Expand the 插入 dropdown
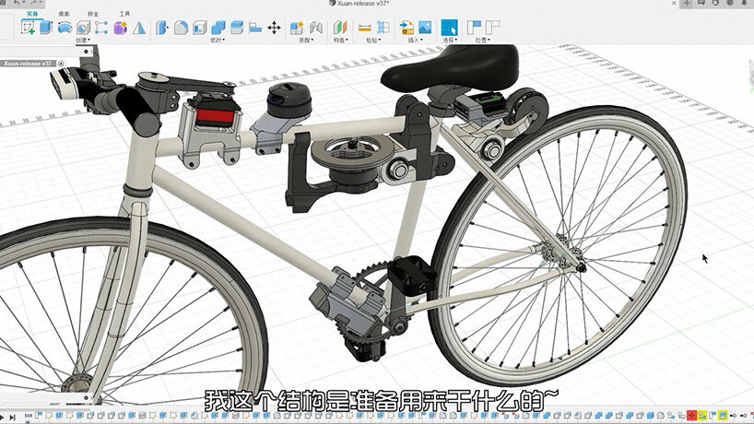 point(415,41)
